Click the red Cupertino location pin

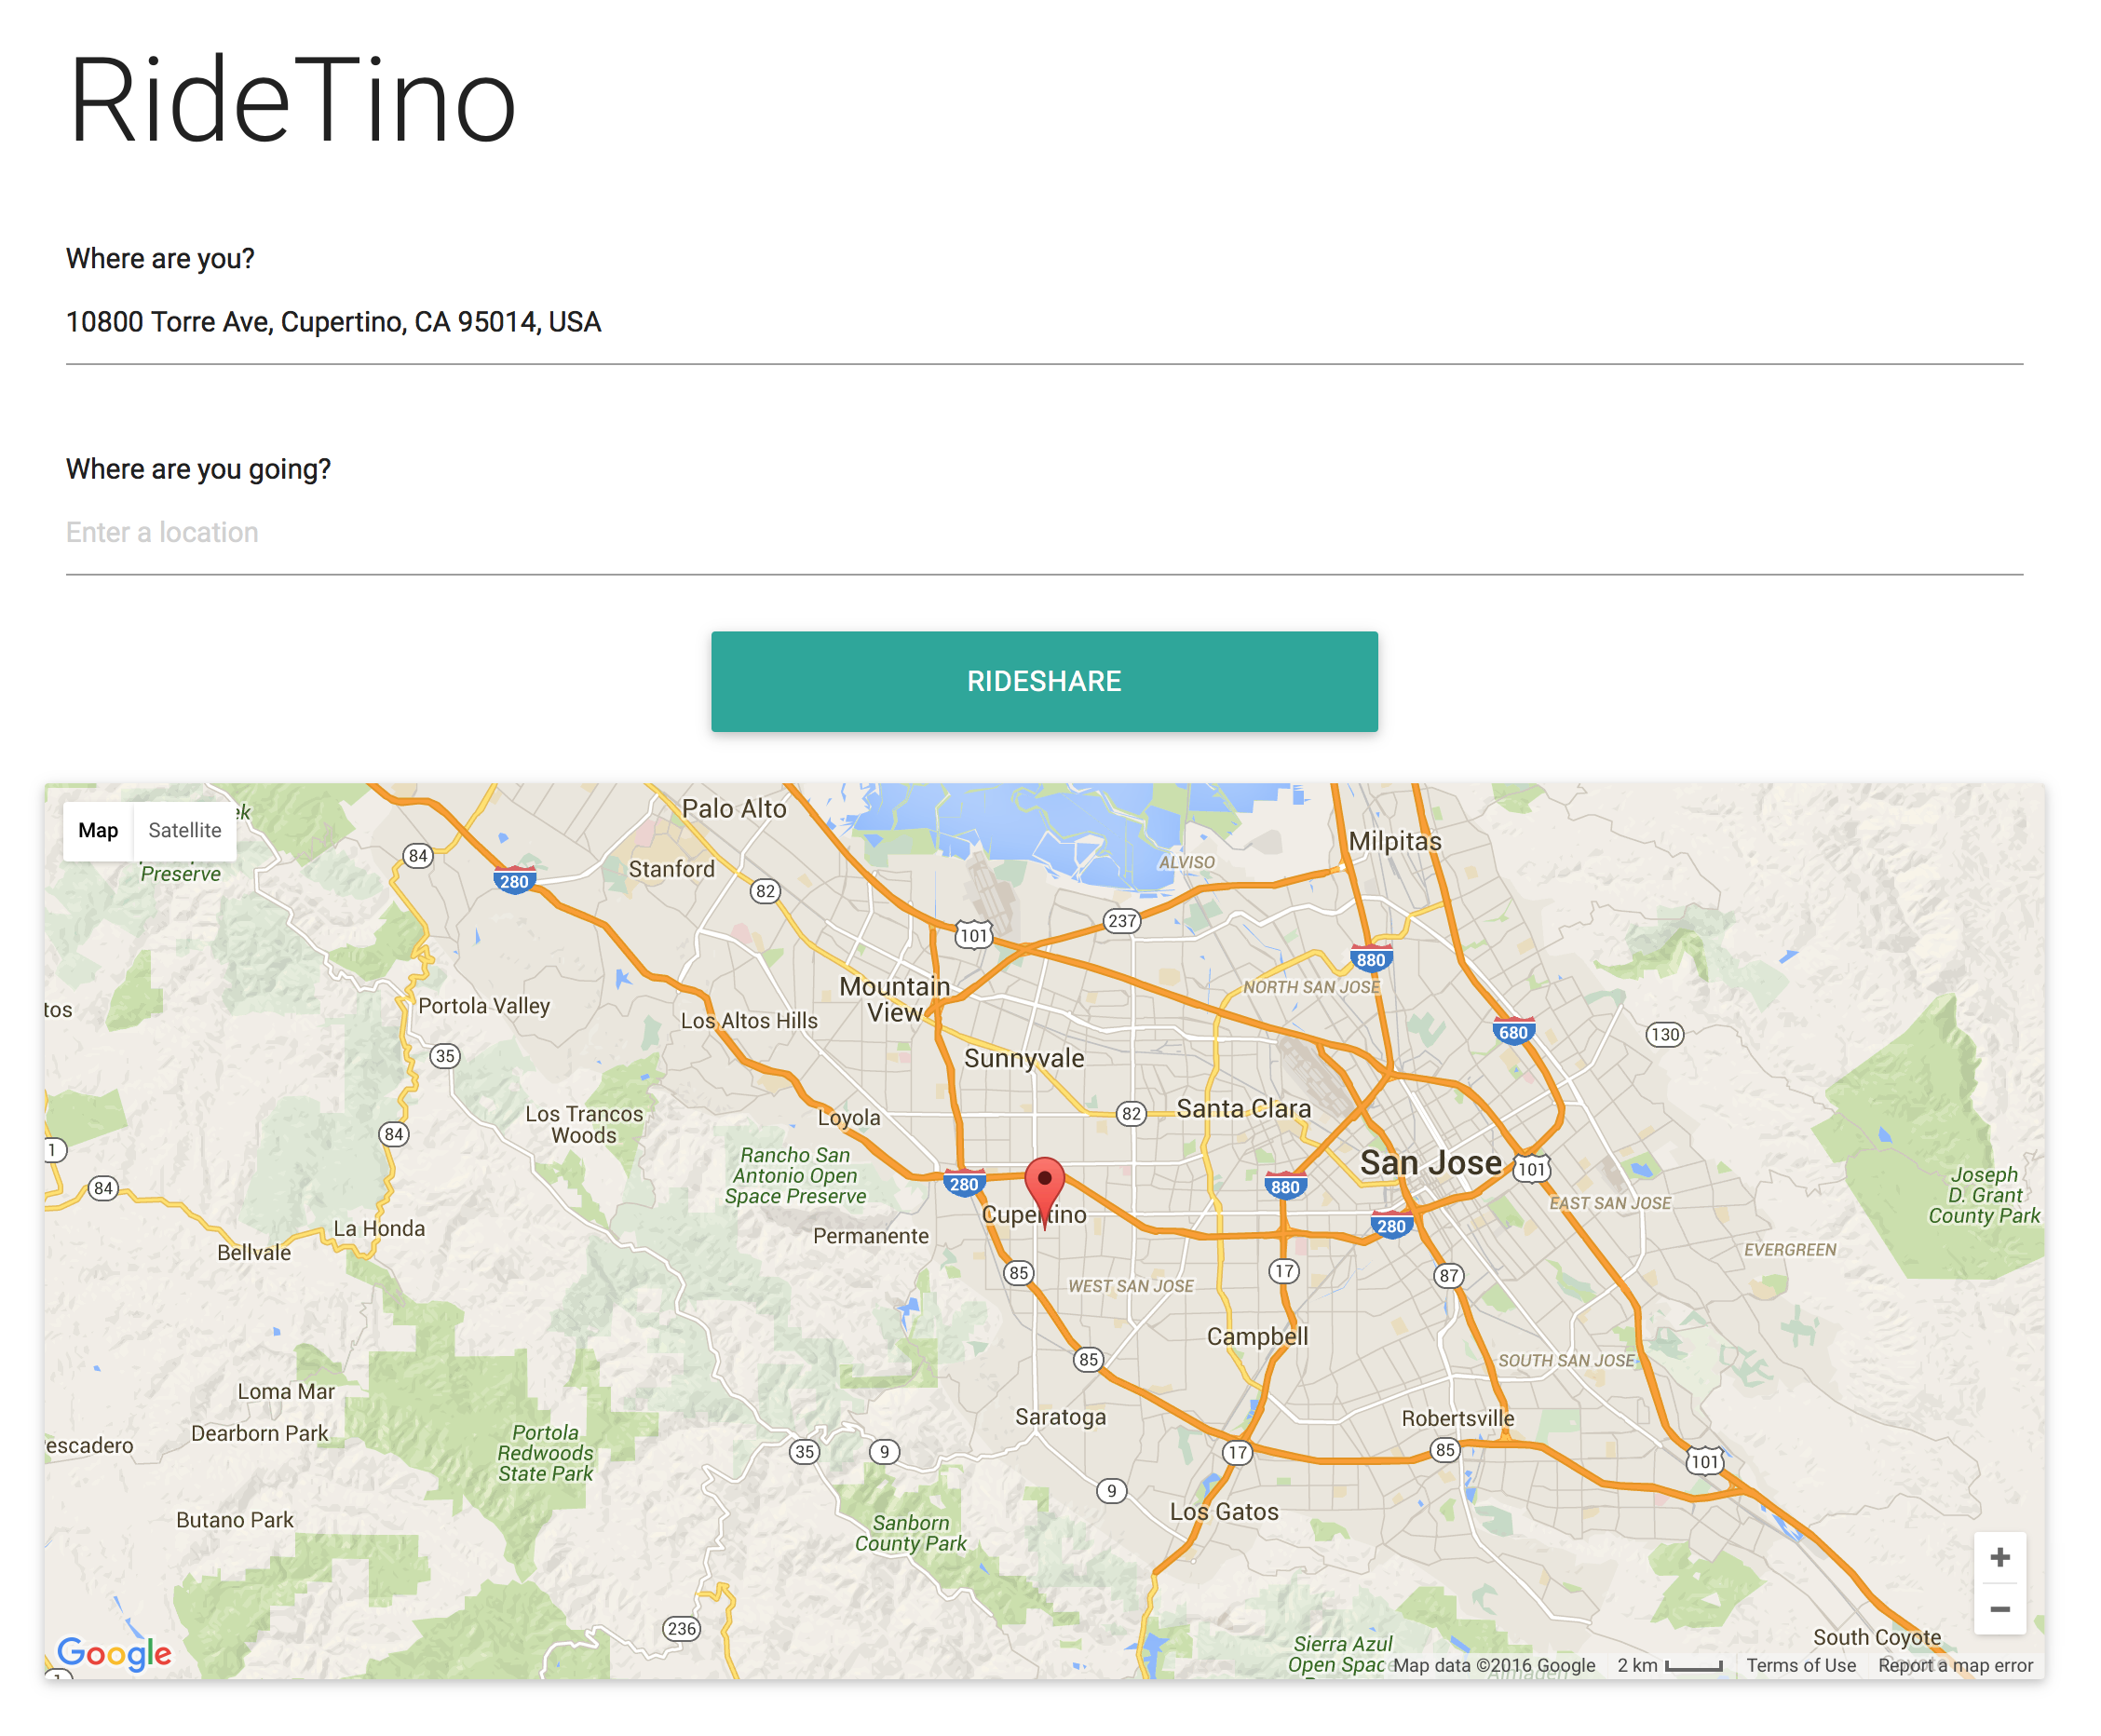click(x=1043, y=1184)
